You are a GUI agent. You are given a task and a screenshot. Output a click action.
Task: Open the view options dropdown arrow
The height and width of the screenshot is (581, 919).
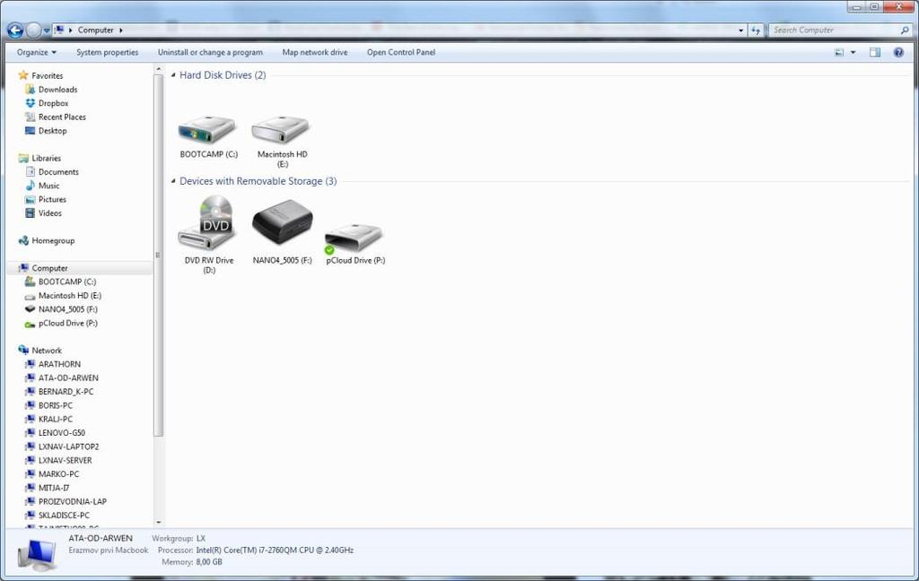[853, 52]
